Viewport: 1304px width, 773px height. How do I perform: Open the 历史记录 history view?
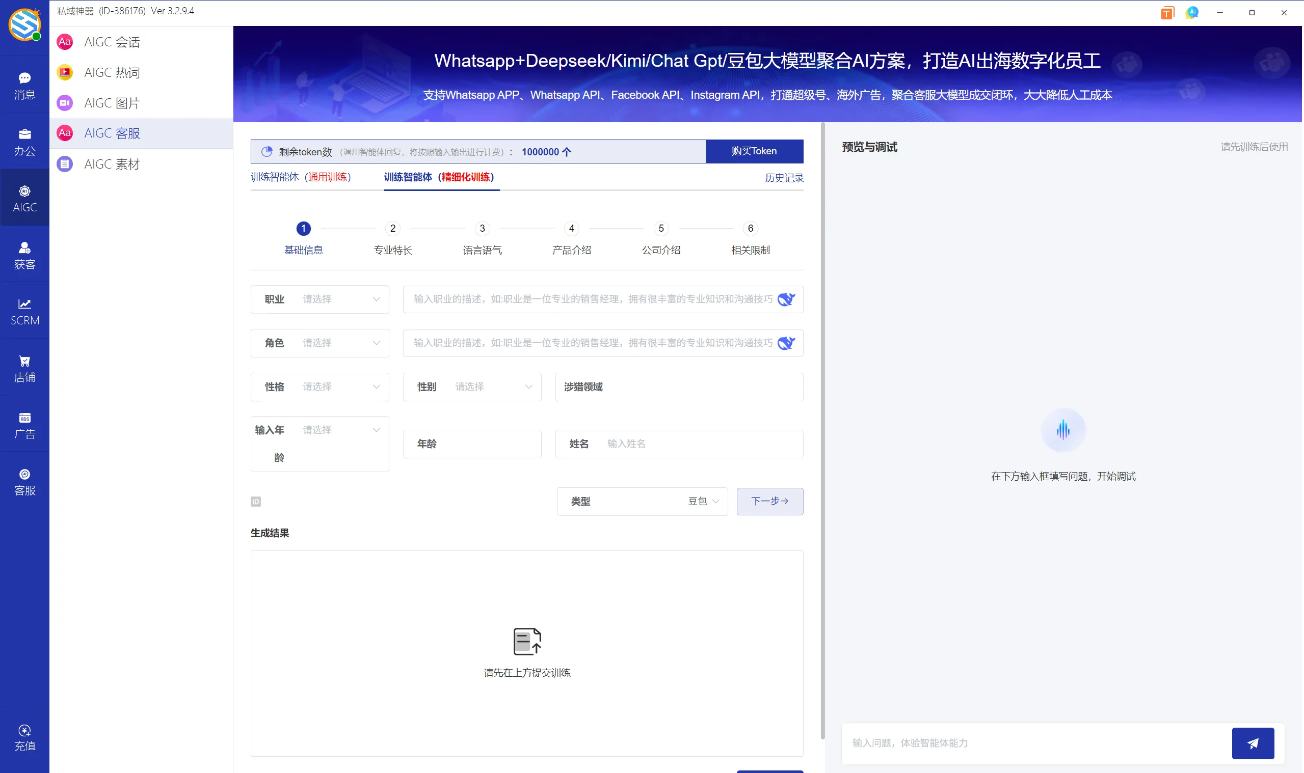tap(784, 178)
